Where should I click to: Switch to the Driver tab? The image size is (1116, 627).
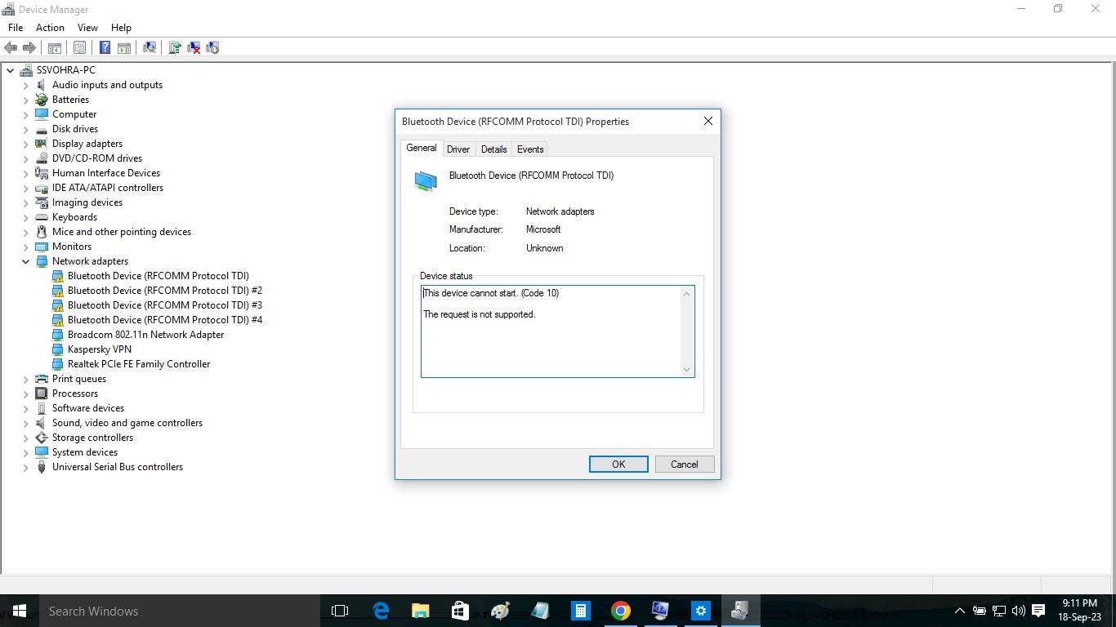(x=458, y=149)
